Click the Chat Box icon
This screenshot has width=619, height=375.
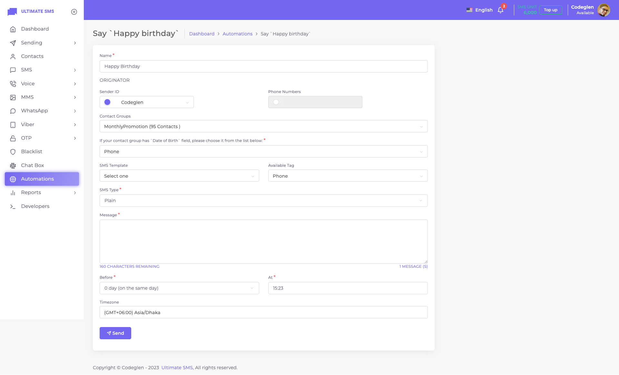13,165
